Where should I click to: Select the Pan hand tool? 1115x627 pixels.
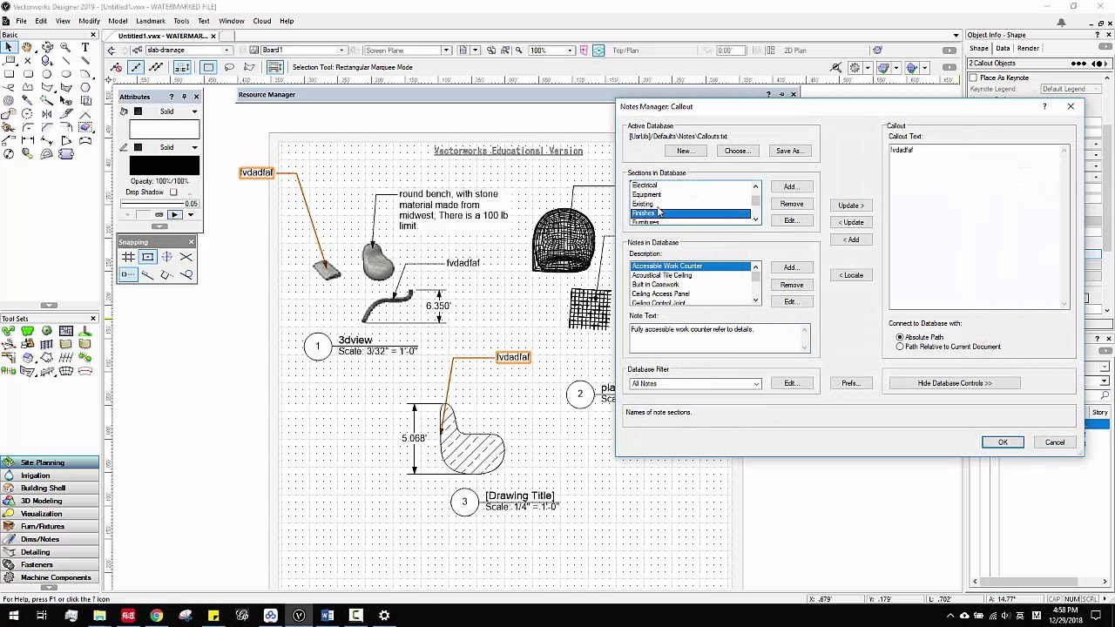pos(28,47)
